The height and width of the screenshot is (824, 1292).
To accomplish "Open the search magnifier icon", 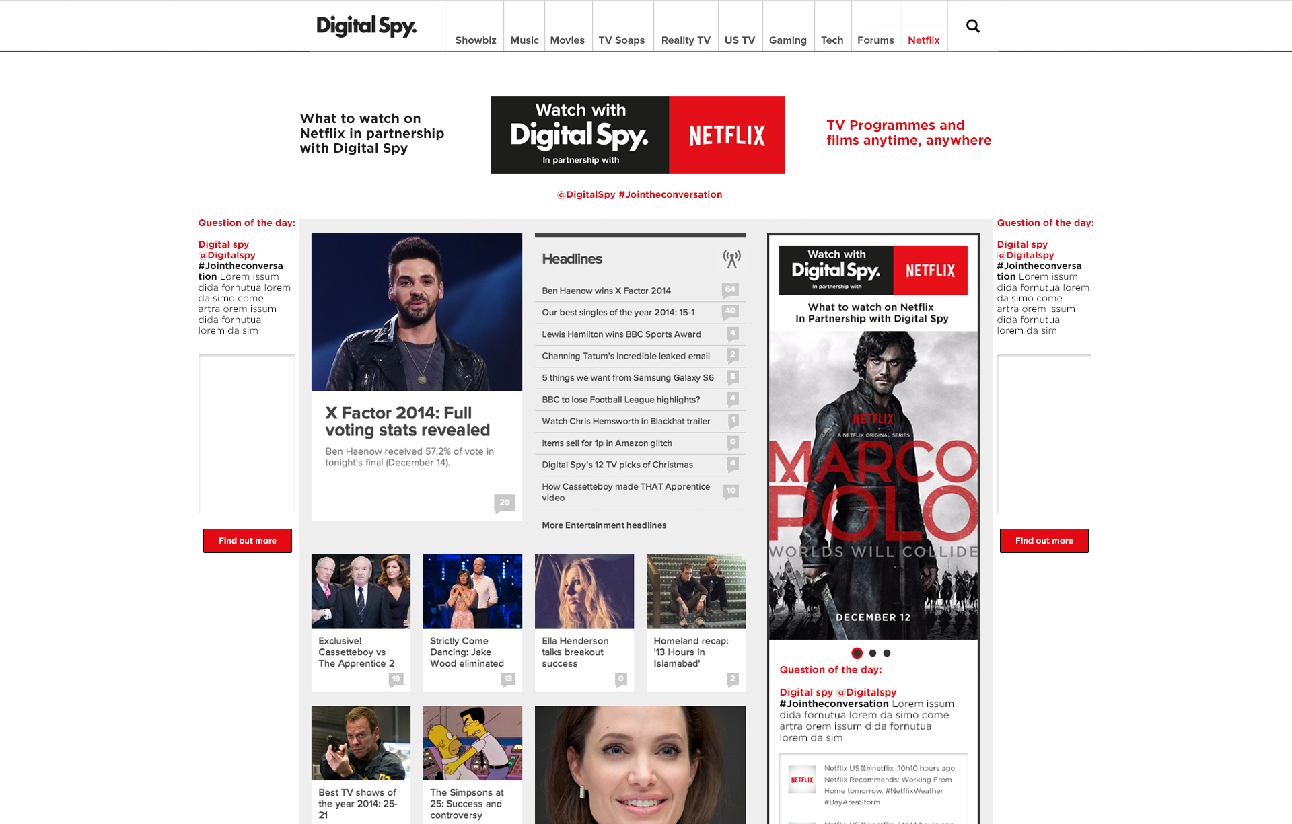I will (x=972, y=26).
